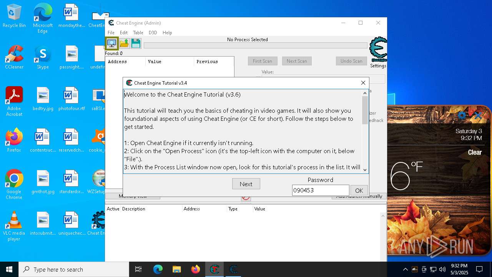Click the volume icon in system tray
Viewport: 492px width, 277px height.
pyautogui.click(x=442, y=269)
